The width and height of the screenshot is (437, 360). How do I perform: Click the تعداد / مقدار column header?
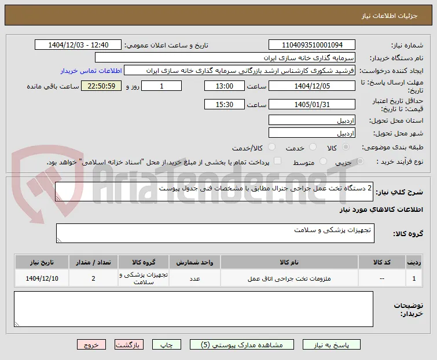pos(93,262)
